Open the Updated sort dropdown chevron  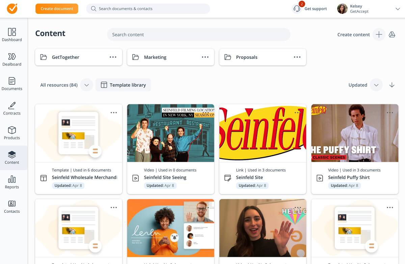376,85
